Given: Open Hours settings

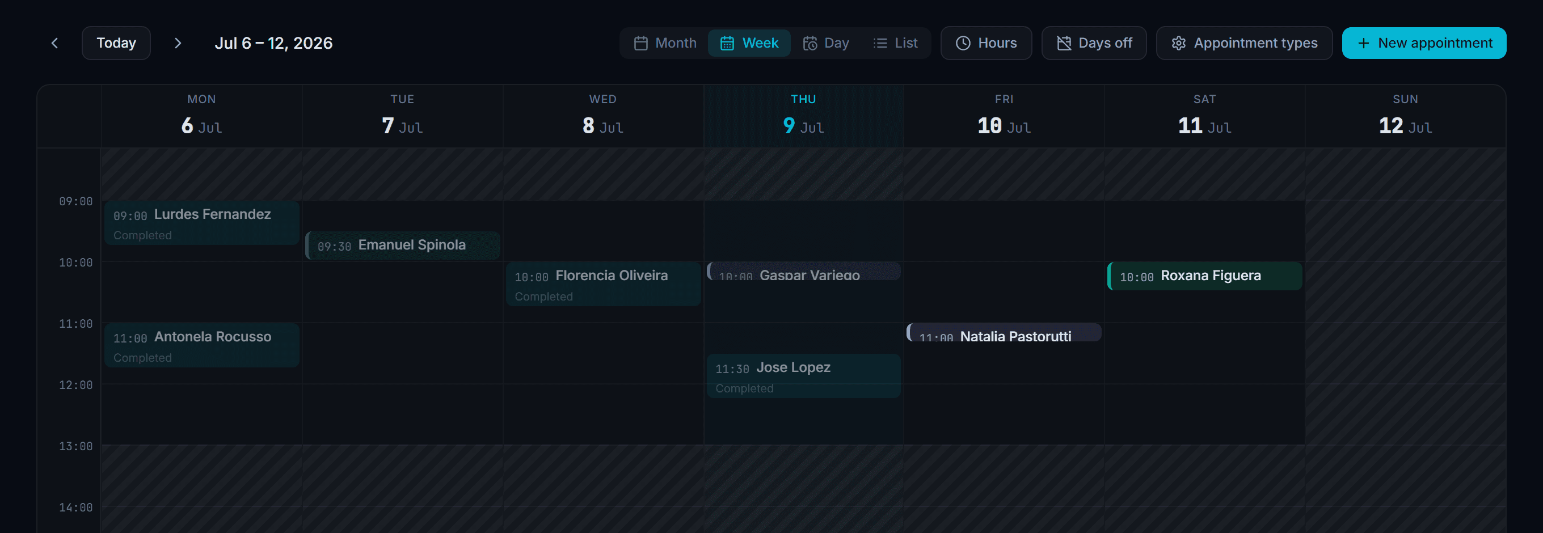Looking at the screenshot, I should pos(986,43).
